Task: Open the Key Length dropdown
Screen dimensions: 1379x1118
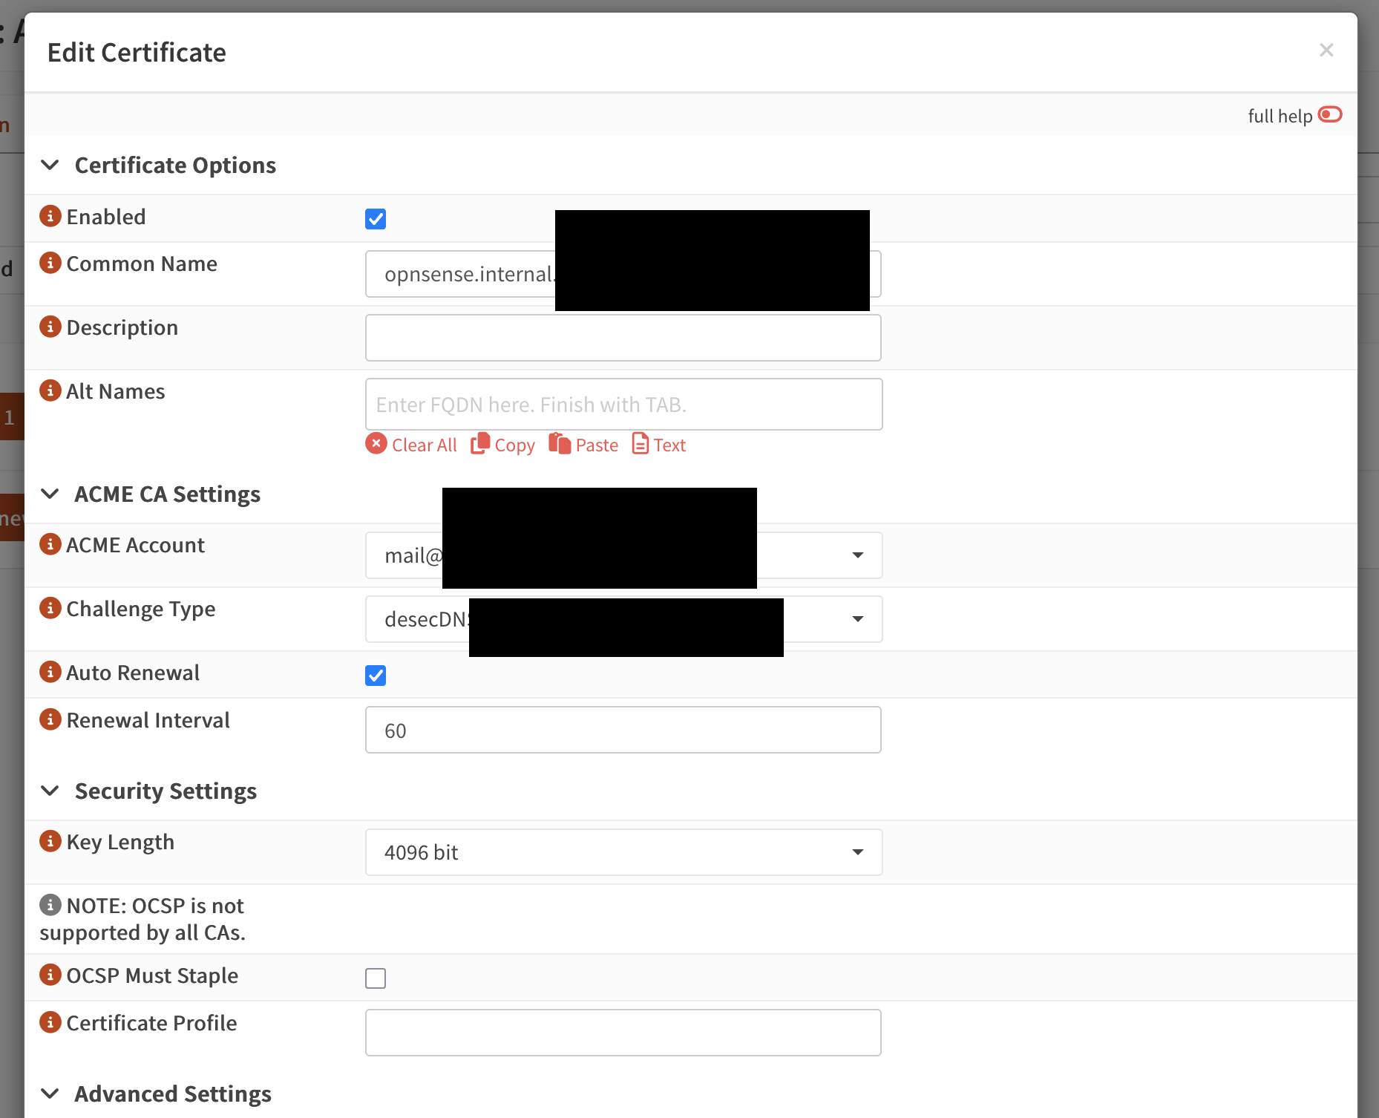Action: point(623,852)
